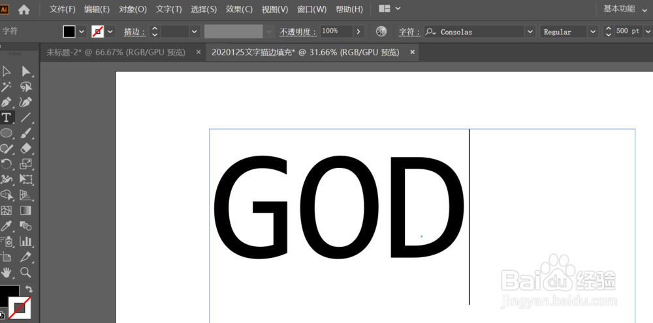Open the 编辑(E) menu
The height and width of the screenshot is (323, 653).
[97, 9]
